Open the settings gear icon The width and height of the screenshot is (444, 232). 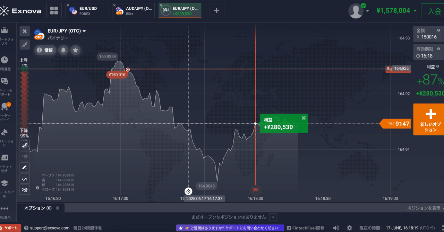coord(349,228)
